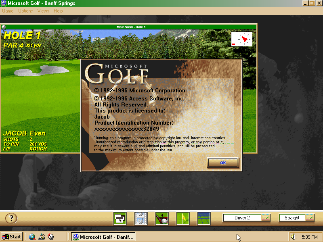Screen dimensions: 323x242
Task: Open the Views menu
Action: 43,11
